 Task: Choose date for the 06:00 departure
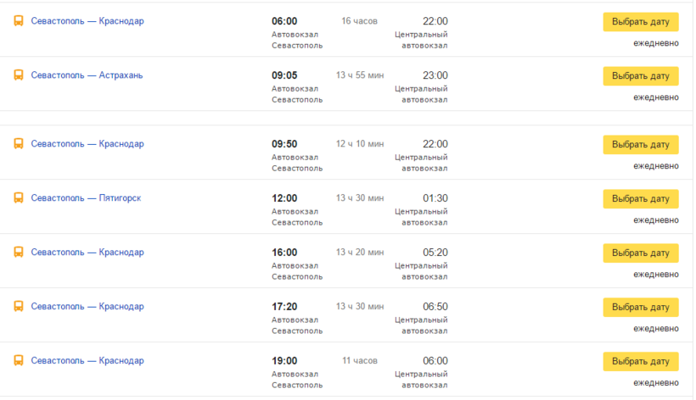click(x=641, y=22)
